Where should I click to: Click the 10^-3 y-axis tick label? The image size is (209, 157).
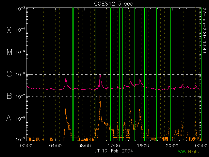click(x=20, y=9)
